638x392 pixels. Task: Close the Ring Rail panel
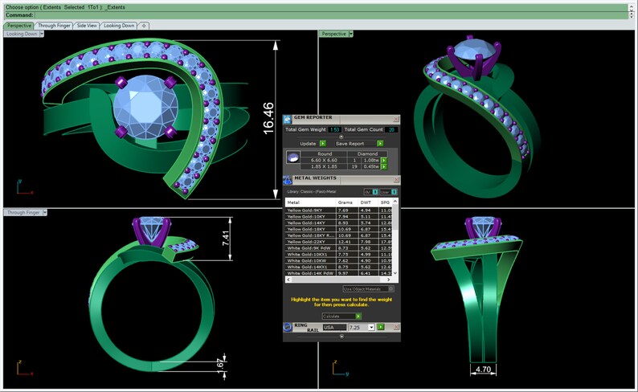[x=396, y=327]
